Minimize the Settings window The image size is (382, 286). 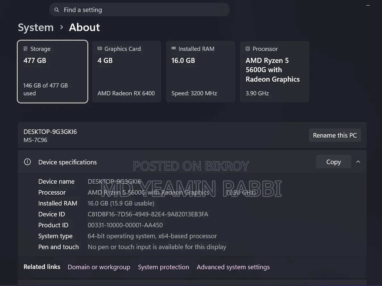tap(368, 6)
